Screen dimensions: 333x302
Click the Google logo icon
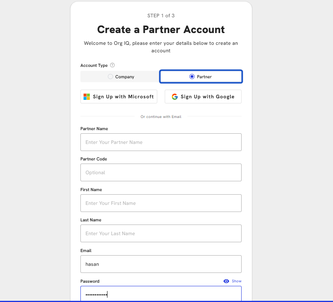click(175, 97)
